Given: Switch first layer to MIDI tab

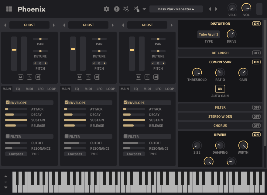Looking at the screenshot, I should pos(29,89).
